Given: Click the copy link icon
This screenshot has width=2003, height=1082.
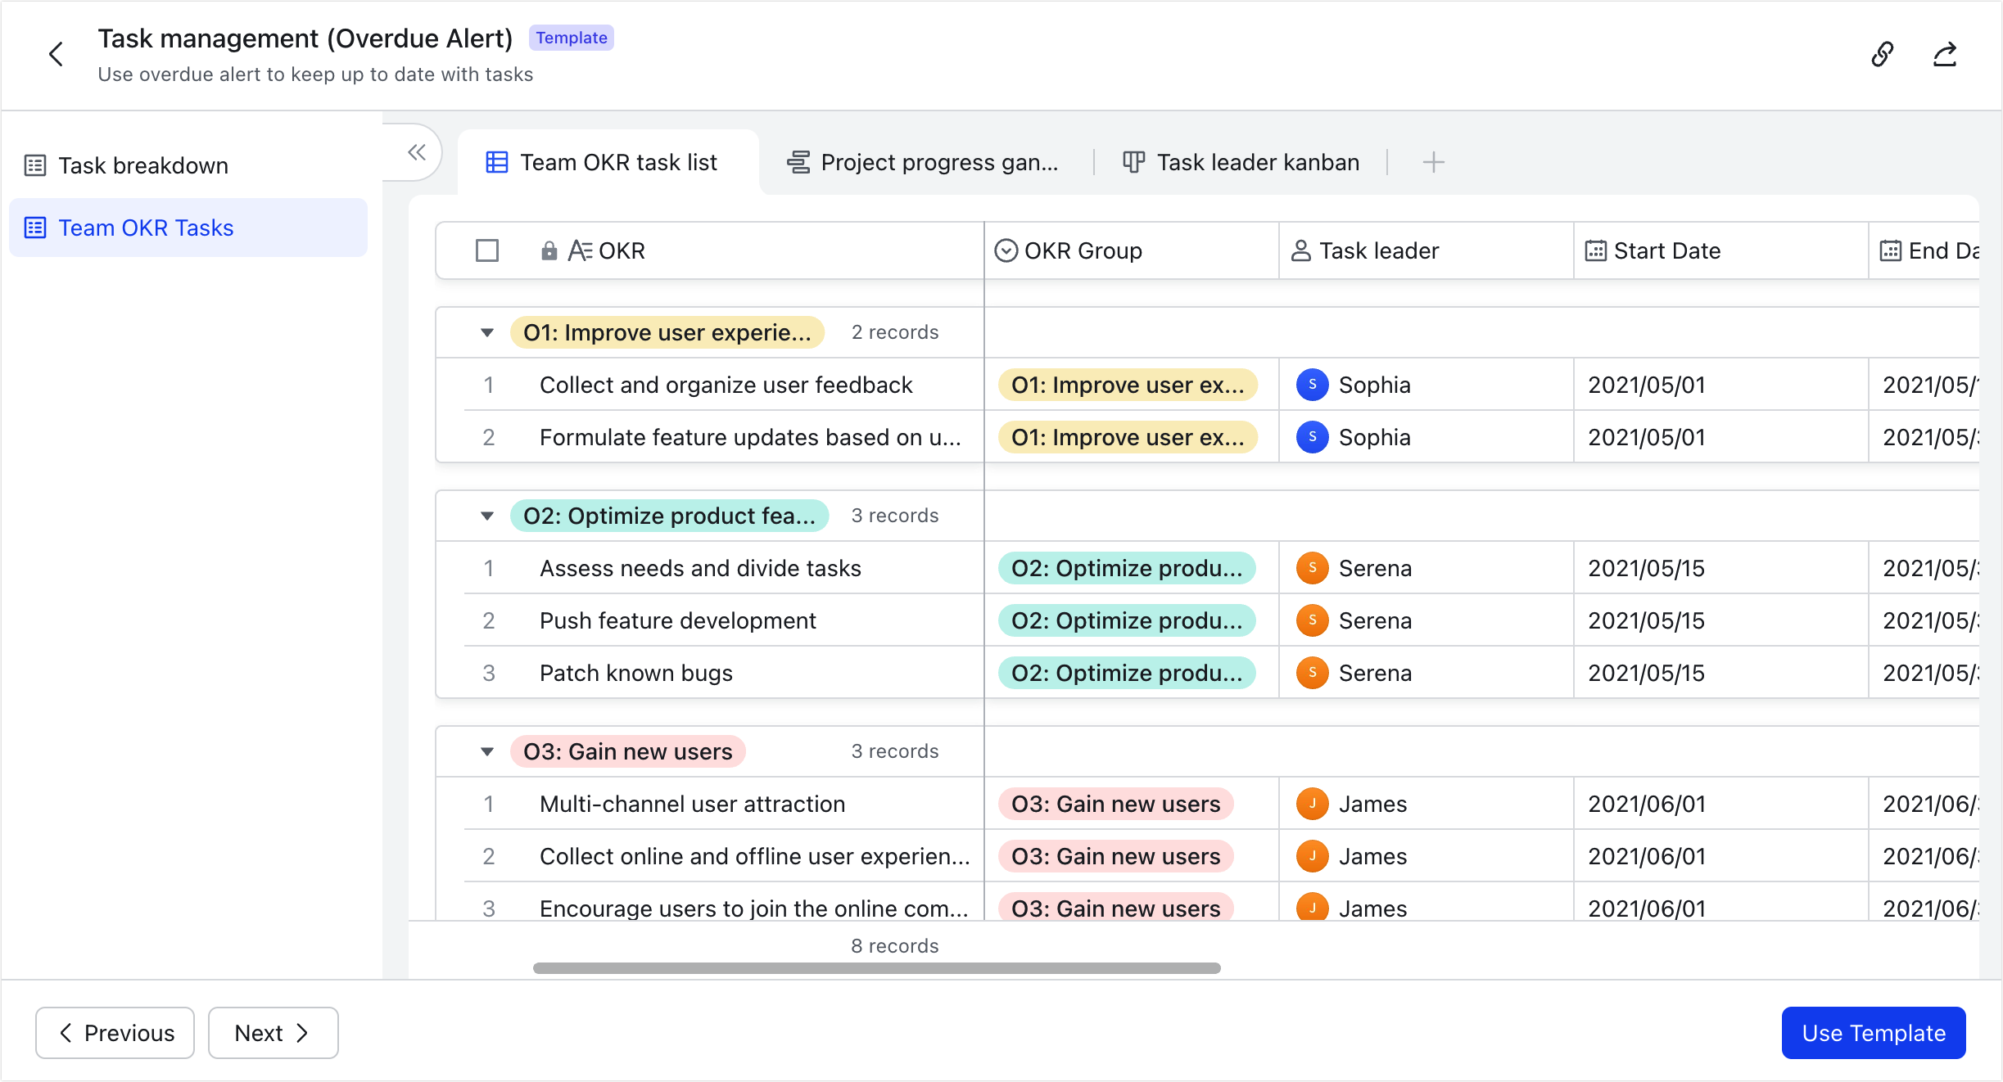Looking at the screenshot, I should point(1882,55).
